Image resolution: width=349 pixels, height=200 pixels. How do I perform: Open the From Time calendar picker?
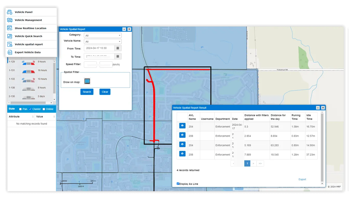click(x=118, y=48)
